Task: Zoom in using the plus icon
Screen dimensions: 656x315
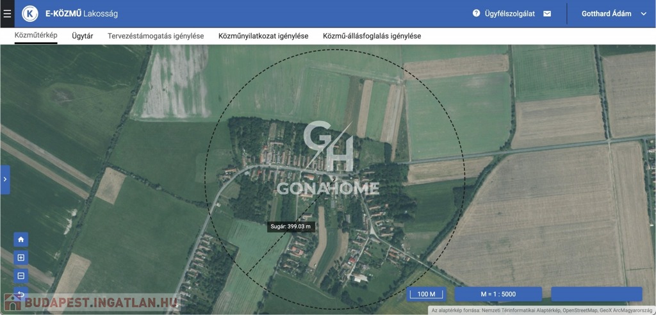Action: click(x=21, y=257)
